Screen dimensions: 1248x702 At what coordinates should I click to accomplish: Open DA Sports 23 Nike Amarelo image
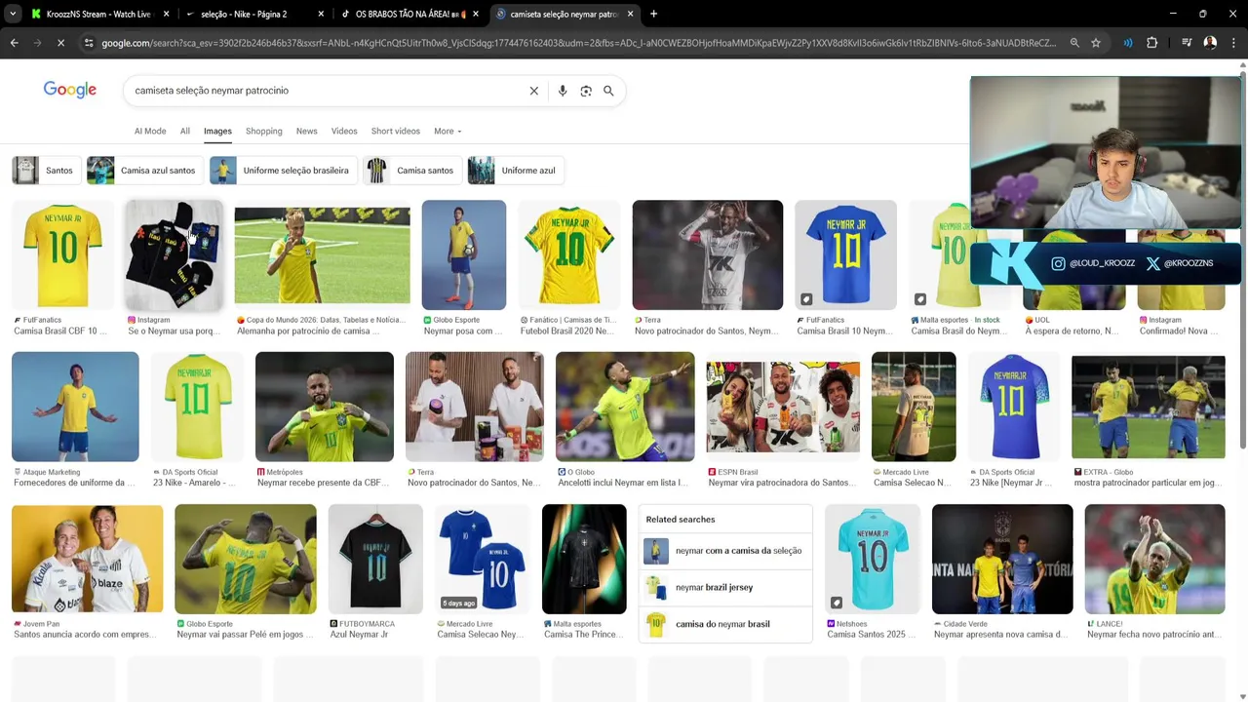(197, 407)
